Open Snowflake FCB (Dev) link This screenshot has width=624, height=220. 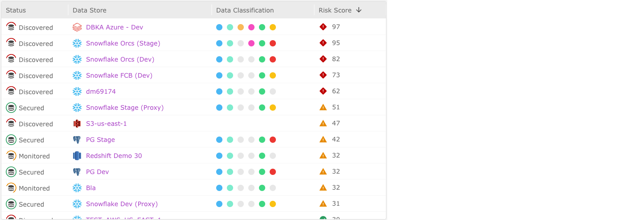click(119, 75)
